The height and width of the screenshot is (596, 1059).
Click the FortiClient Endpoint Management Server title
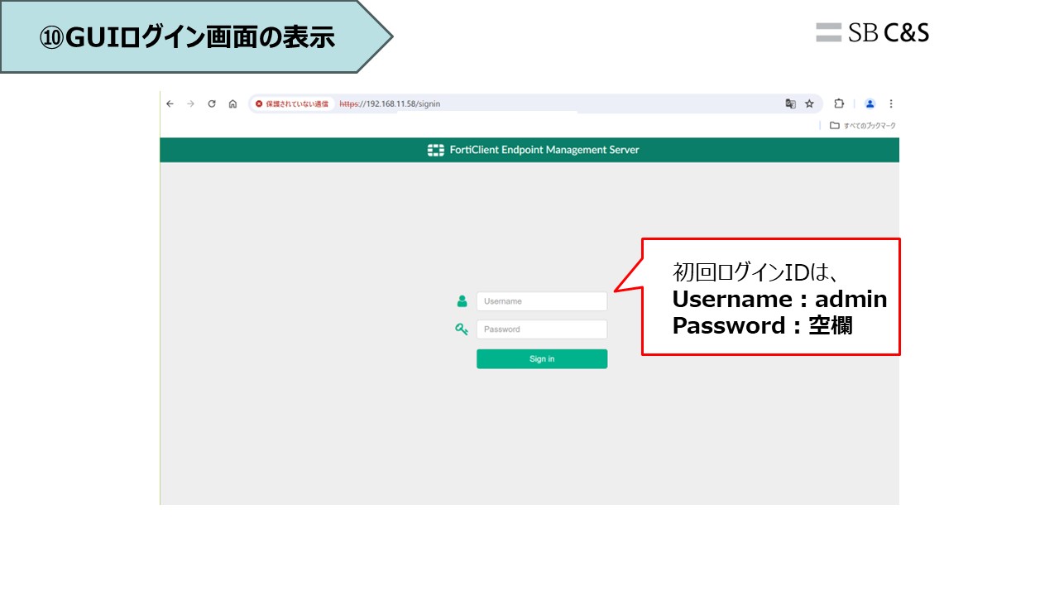(544, 150)
